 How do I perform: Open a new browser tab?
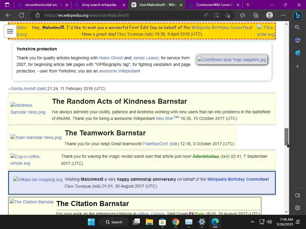pos(248,5)
